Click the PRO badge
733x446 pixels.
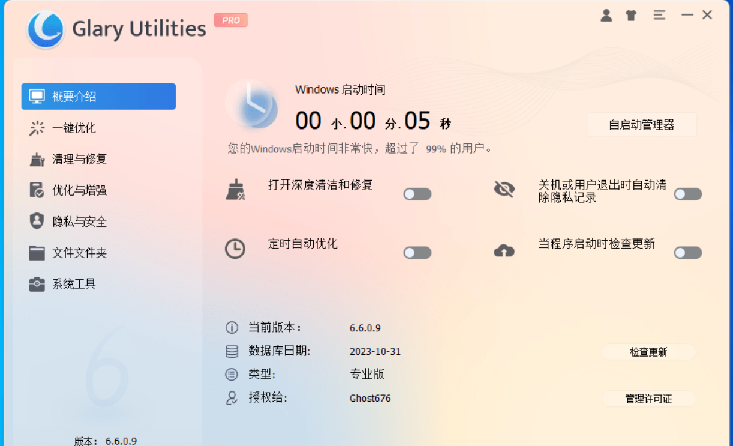click(x=231, y=20)
